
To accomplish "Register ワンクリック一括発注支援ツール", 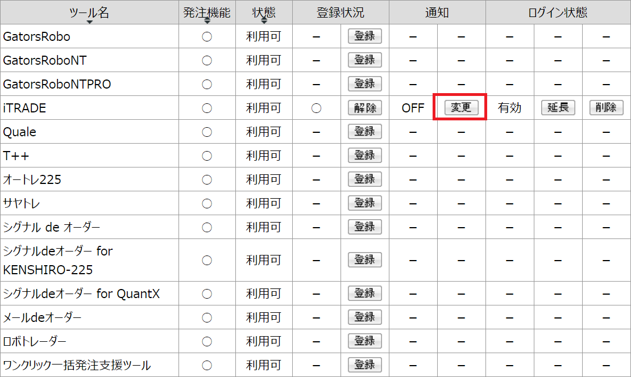I will [364, 365].
